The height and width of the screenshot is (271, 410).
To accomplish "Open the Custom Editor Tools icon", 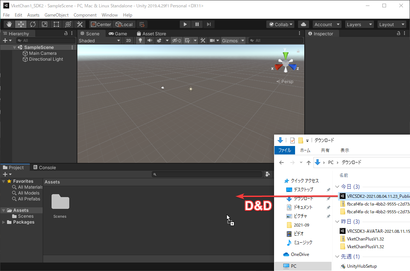I will (x=80, y=24).
